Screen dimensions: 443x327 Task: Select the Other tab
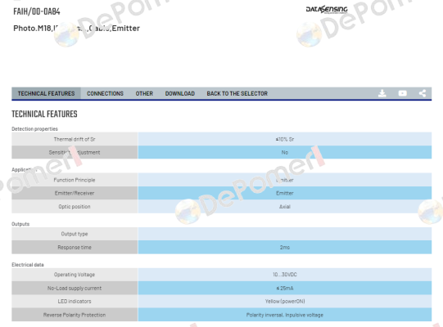pyautogui.click(x=144, y=93)
